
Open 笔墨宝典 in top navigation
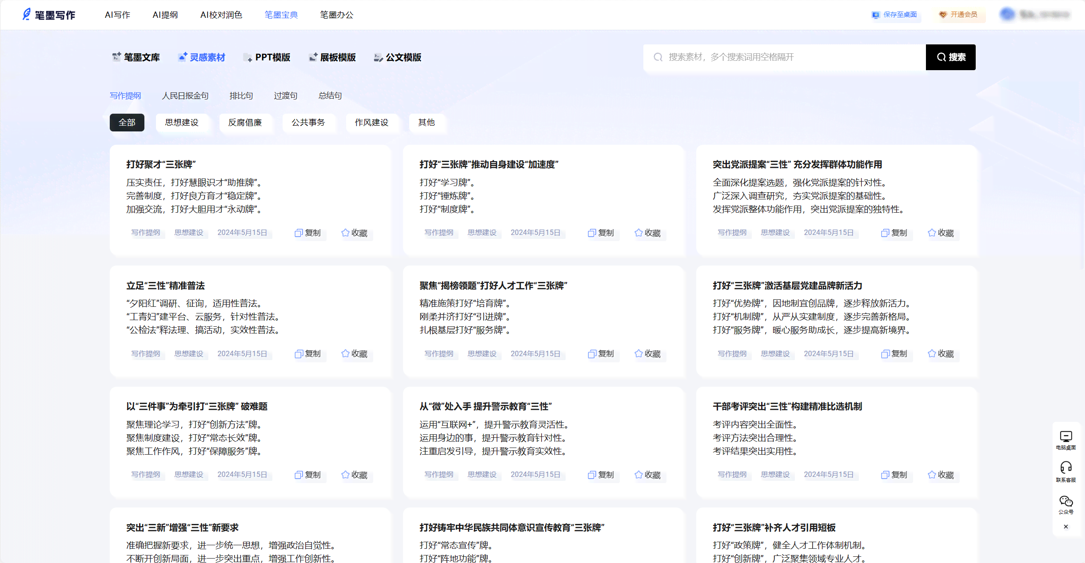pyautogui.click(x=281, y=15)
